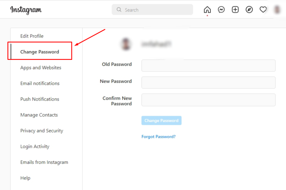
Task: Click the search magnifier icon
Action: coord(119,10)
